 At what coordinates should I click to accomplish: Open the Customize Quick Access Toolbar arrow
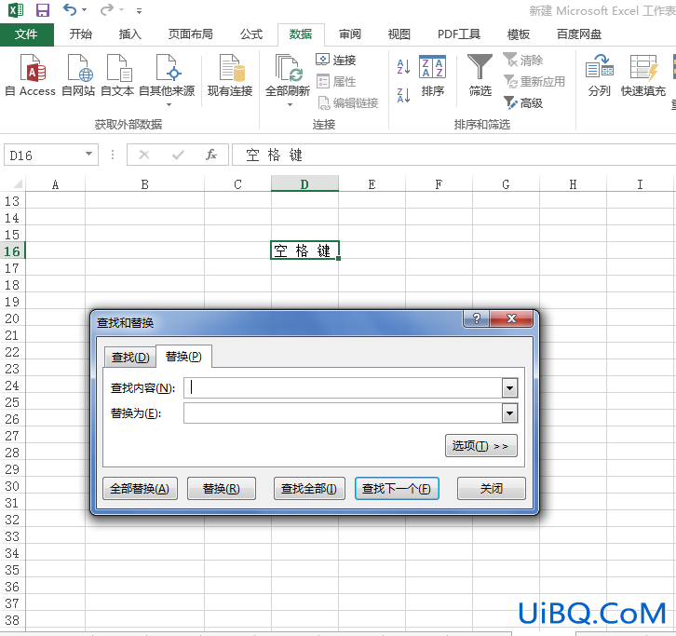[139, 11]
